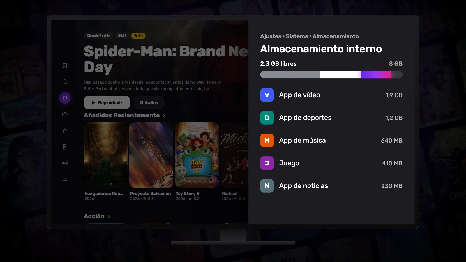This screenshot has width=466, height=262.
Task: Click the 2026 year tag
Action: click(x=122, y=36)
